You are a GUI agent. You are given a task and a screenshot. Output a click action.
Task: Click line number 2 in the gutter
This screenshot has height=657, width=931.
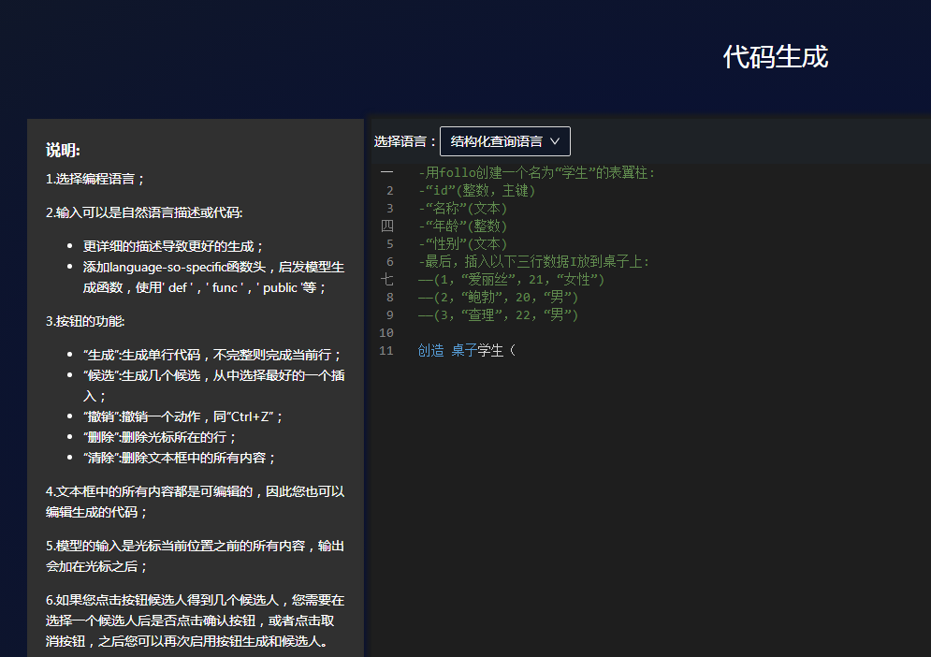click(x=389, y=191)
